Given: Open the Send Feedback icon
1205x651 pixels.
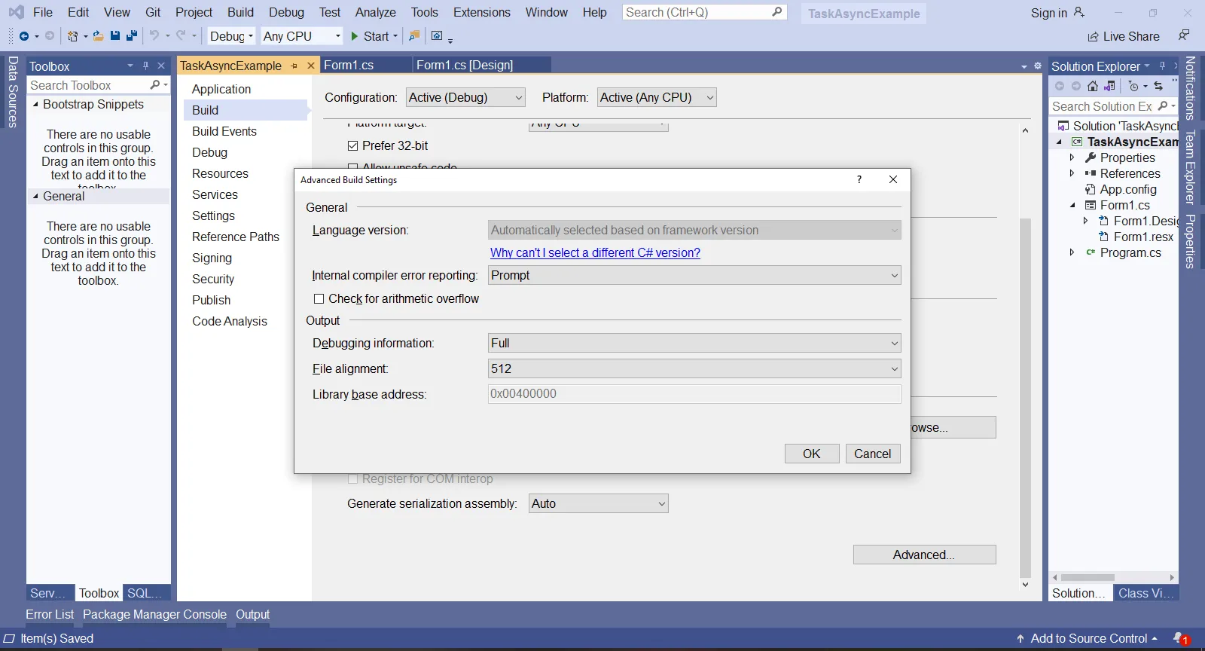Looking at the screenshot, I should 1184,35.
